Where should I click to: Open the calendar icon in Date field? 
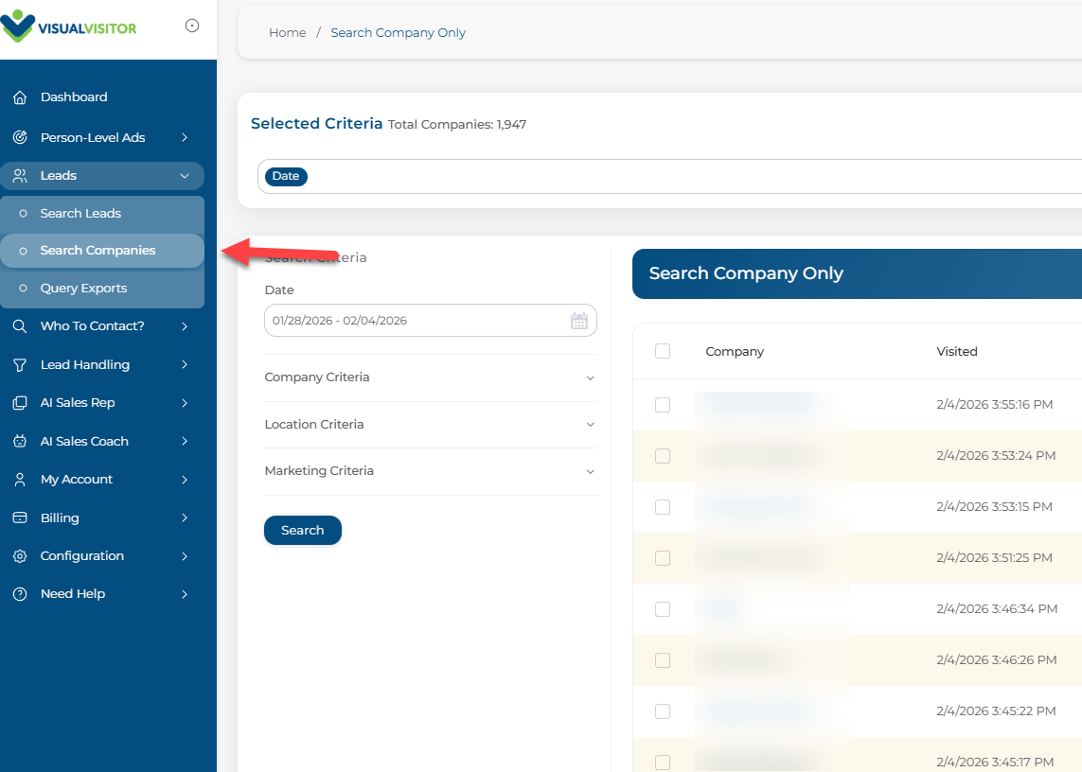[x=579, y=321]
